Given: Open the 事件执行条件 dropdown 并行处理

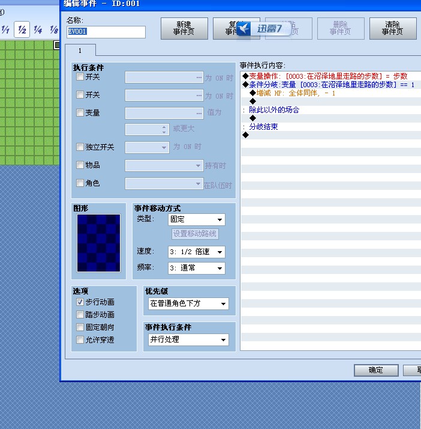Looking at the screenshot, I should point(188,339).
